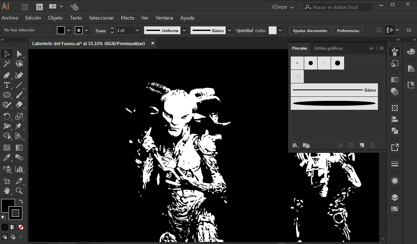Viewport: 417px width, 244px height.
Task: Open the Trazo stroke panel link
Action: click(101, 30)
